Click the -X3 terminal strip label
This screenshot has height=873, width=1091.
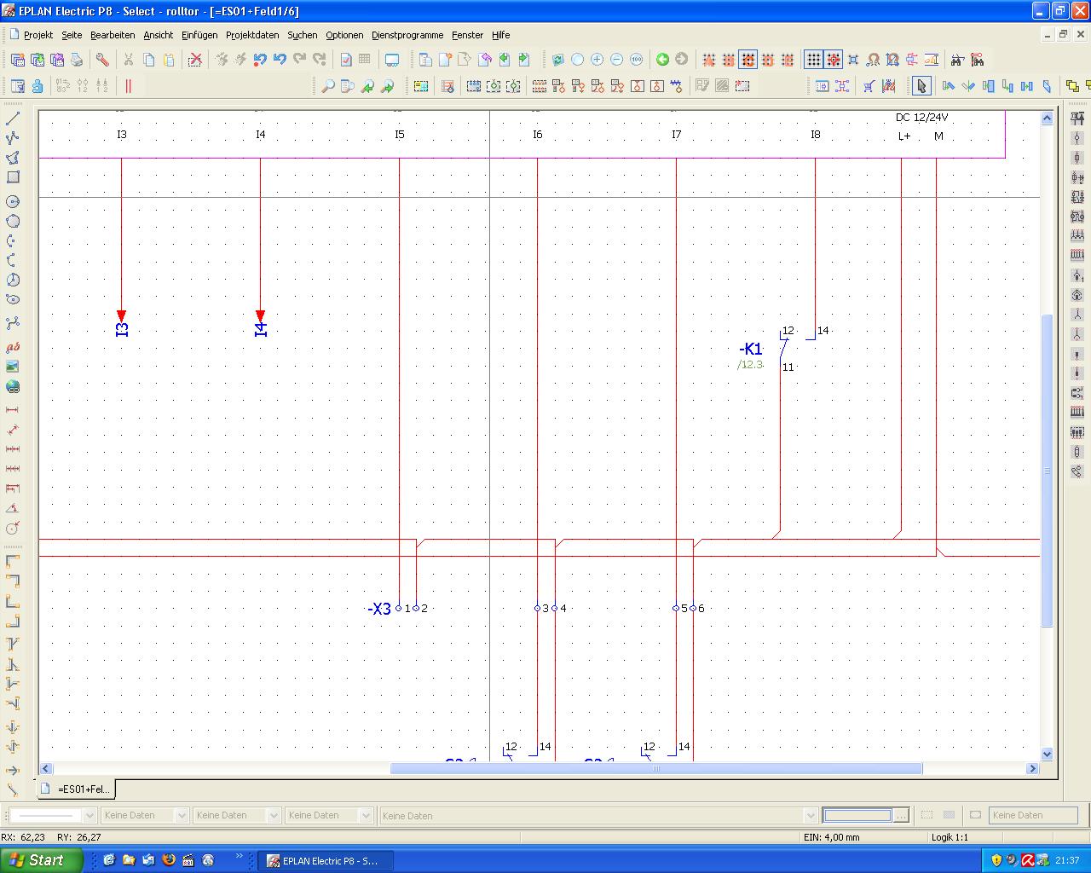point(379,609)
